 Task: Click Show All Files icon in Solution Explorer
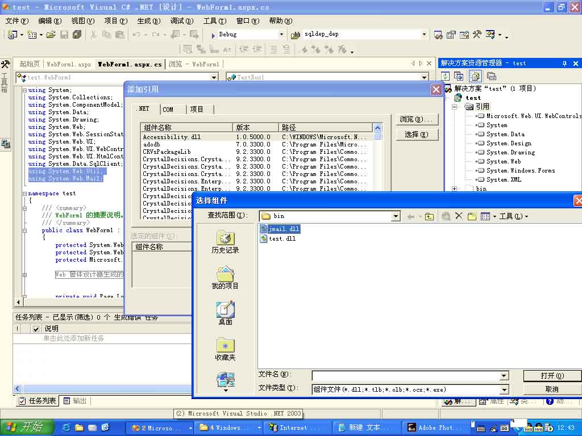click(x=475, y=77)
